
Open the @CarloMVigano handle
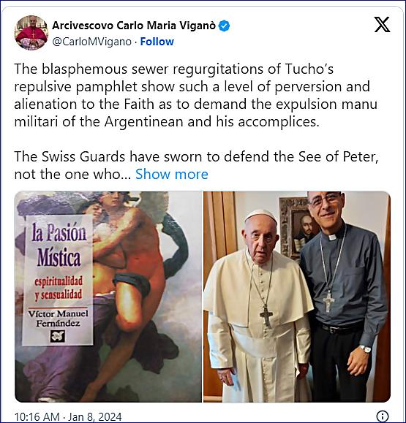(x=91, y=42)
